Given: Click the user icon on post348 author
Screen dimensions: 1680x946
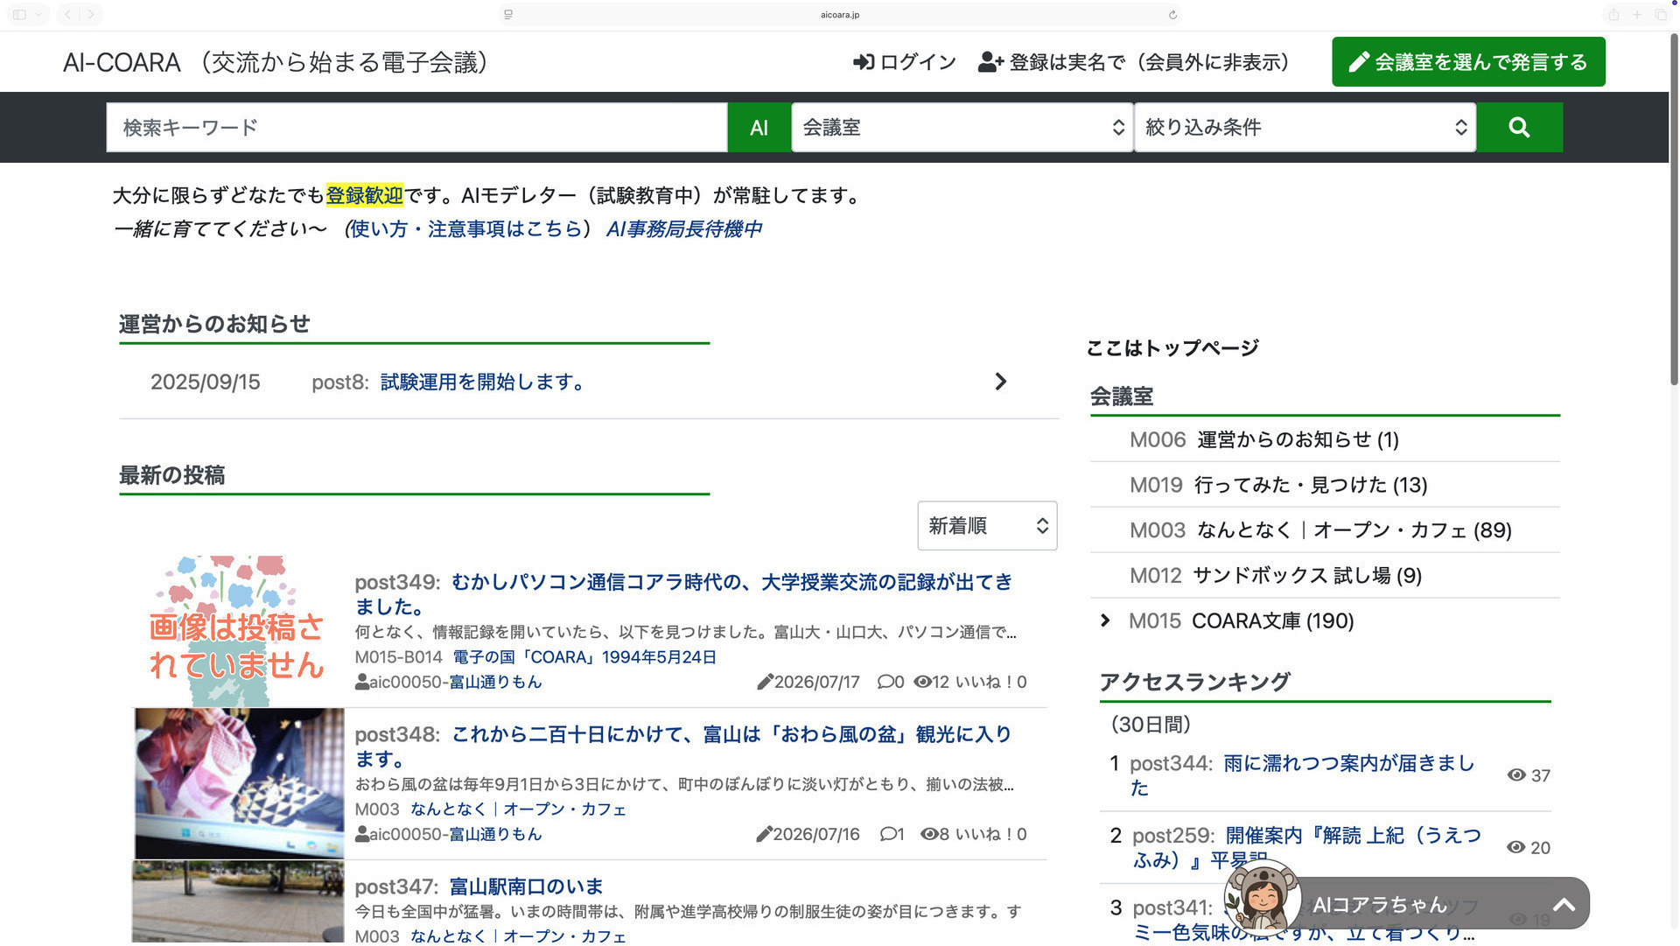Looking at the screenshot, I should point(361,835).
